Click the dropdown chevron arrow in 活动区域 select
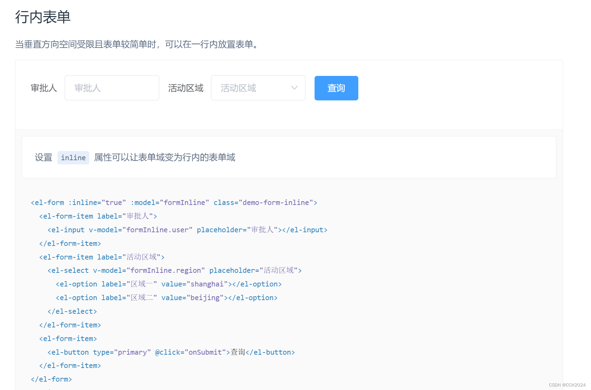The image size is (591, 390). tap(295, 88)
